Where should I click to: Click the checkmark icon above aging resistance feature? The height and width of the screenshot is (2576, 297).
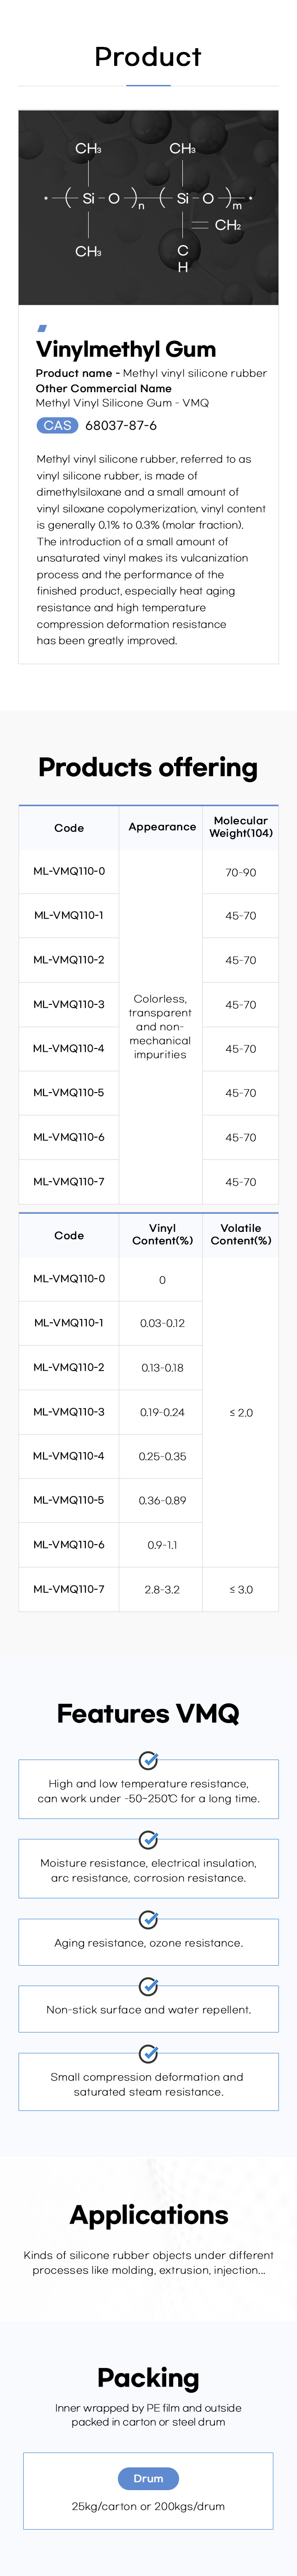148,1919
